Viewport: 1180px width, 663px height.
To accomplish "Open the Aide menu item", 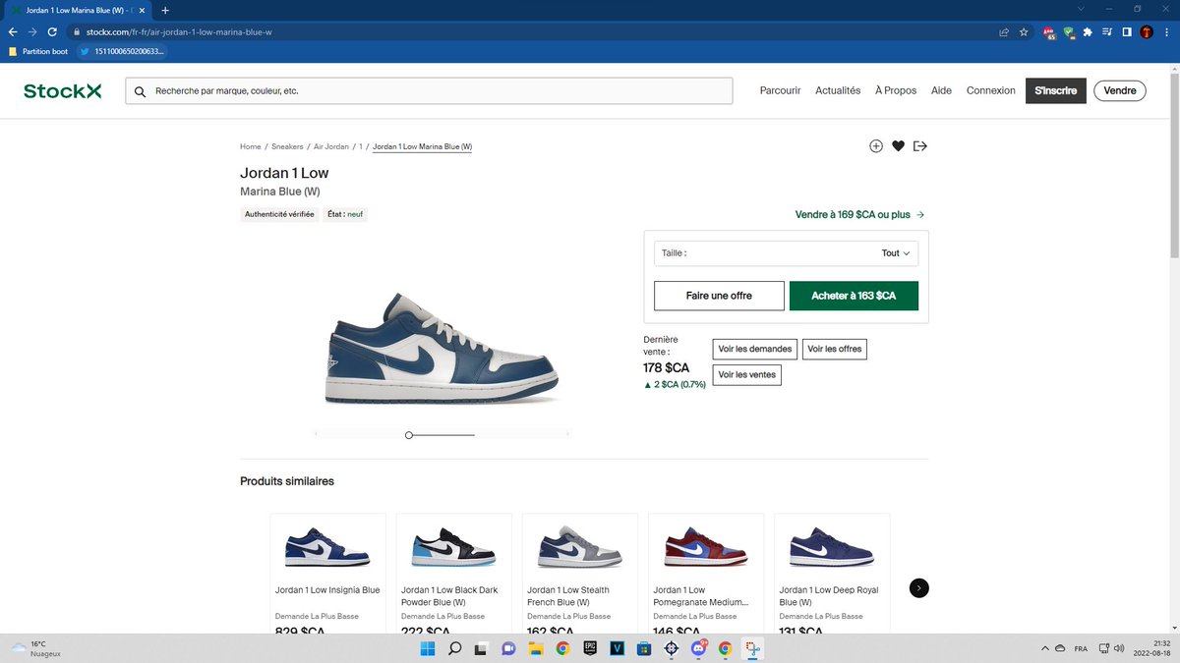I will click(941, 90).
